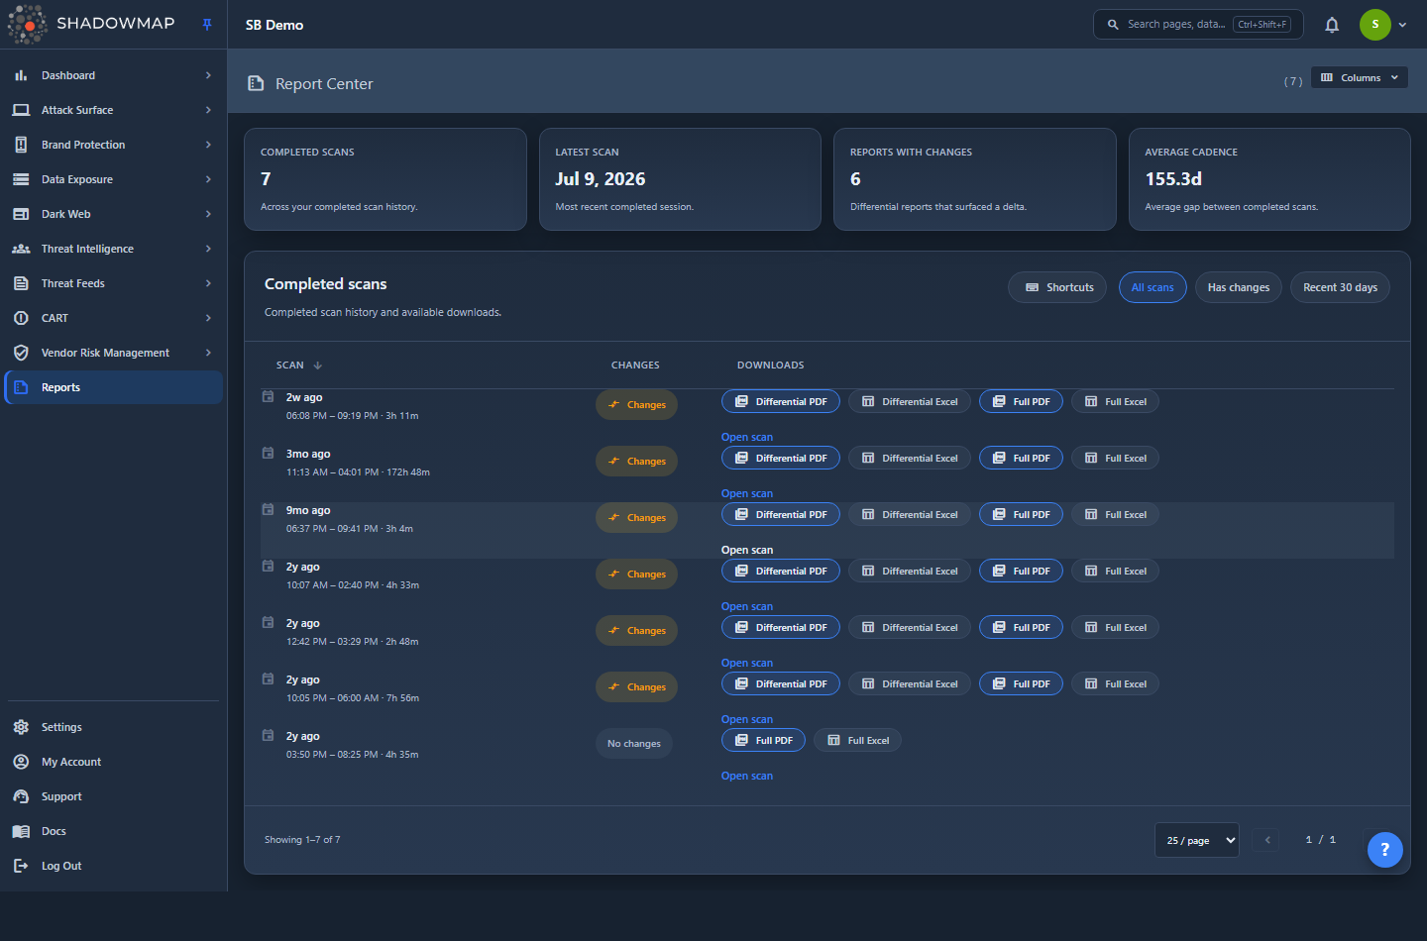This screenshot has height=941, width=1427.
Task: Click the calendar icon on 9mo ago scan
Action: pos(268,510)
